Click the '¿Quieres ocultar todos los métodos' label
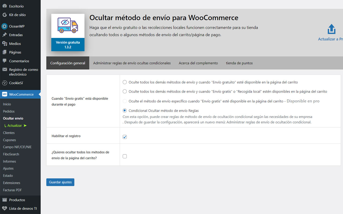The image size is (343, 214). [x=80, y=155]
